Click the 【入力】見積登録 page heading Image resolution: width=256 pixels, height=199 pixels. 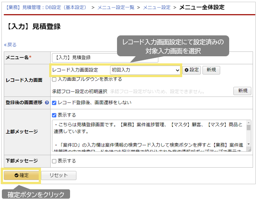pos(33,26)
